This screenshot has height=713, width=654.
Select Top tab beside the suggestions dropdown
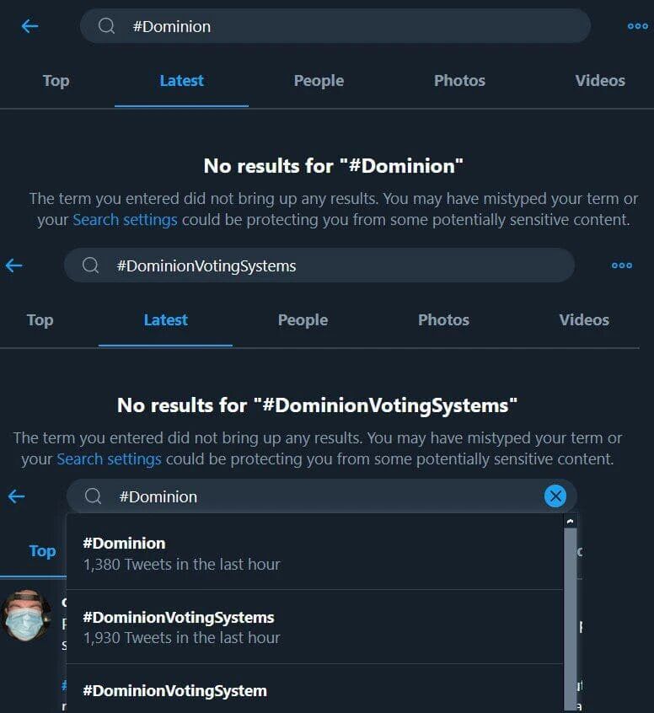(x=42, y=551)
